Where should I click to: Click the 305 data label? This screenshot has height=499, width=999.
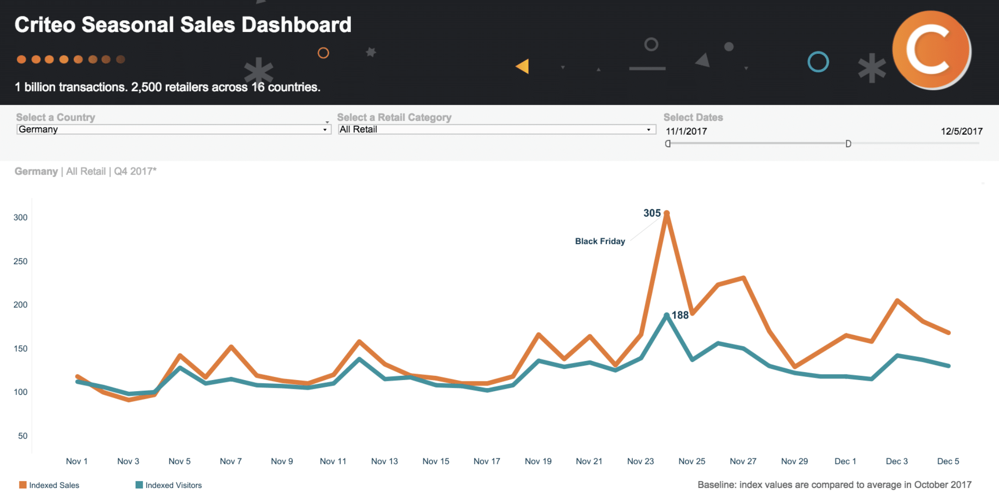click(x=652, y=213)
